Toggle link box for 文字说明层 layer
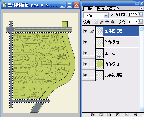The image size is (144, 117). (92, 75)
